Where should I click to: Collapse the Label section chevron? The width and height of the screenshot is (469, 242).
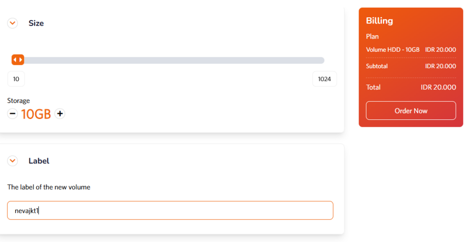tap(12, 161)
